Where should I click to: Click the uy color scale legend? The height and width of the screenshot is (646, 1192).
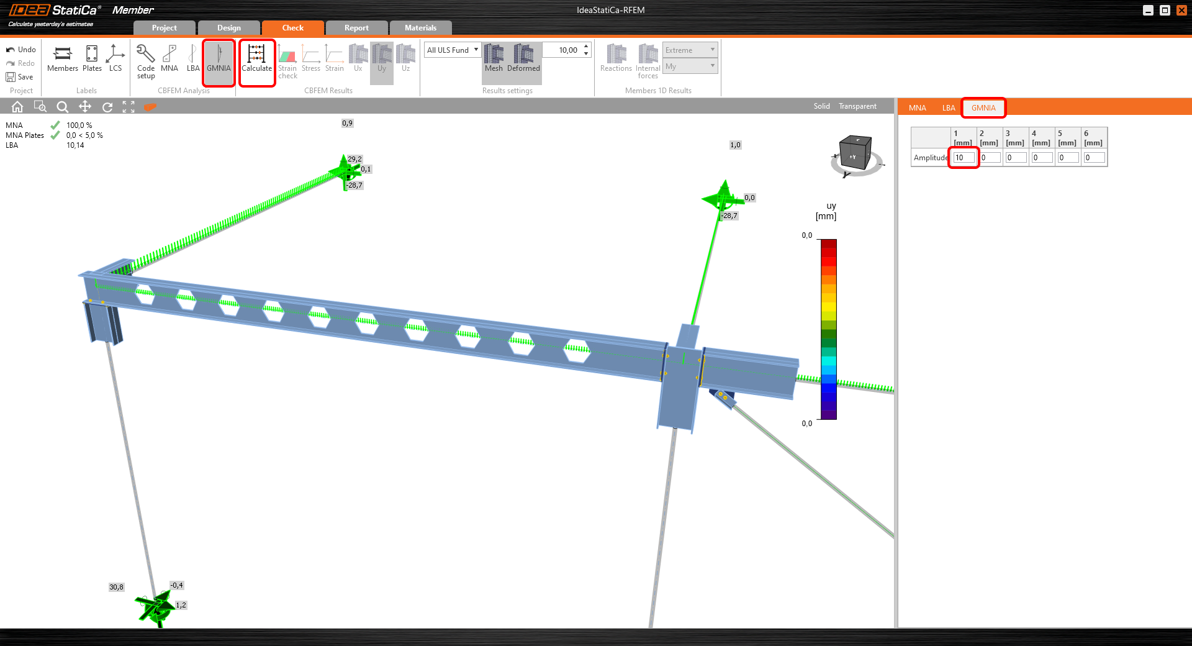tap(829, 329)
